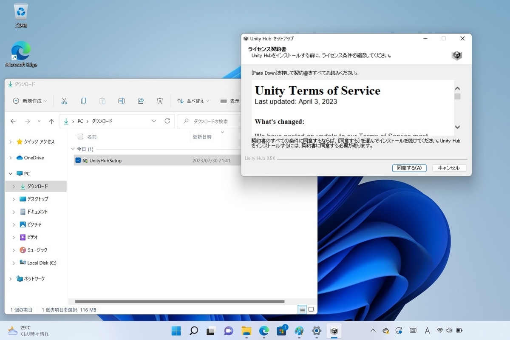The width and height of the screenshot is (510, 340).
Task: Click the license agreement scrollbar thumb
Action: click(x=457, y=96)
